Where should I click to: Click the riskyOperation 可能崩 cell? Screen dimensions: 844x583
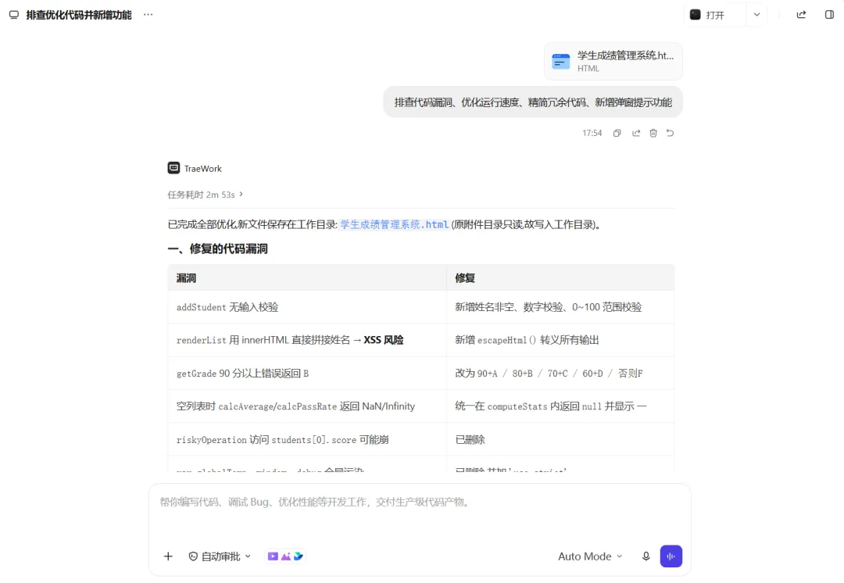(x=307, y=439)
